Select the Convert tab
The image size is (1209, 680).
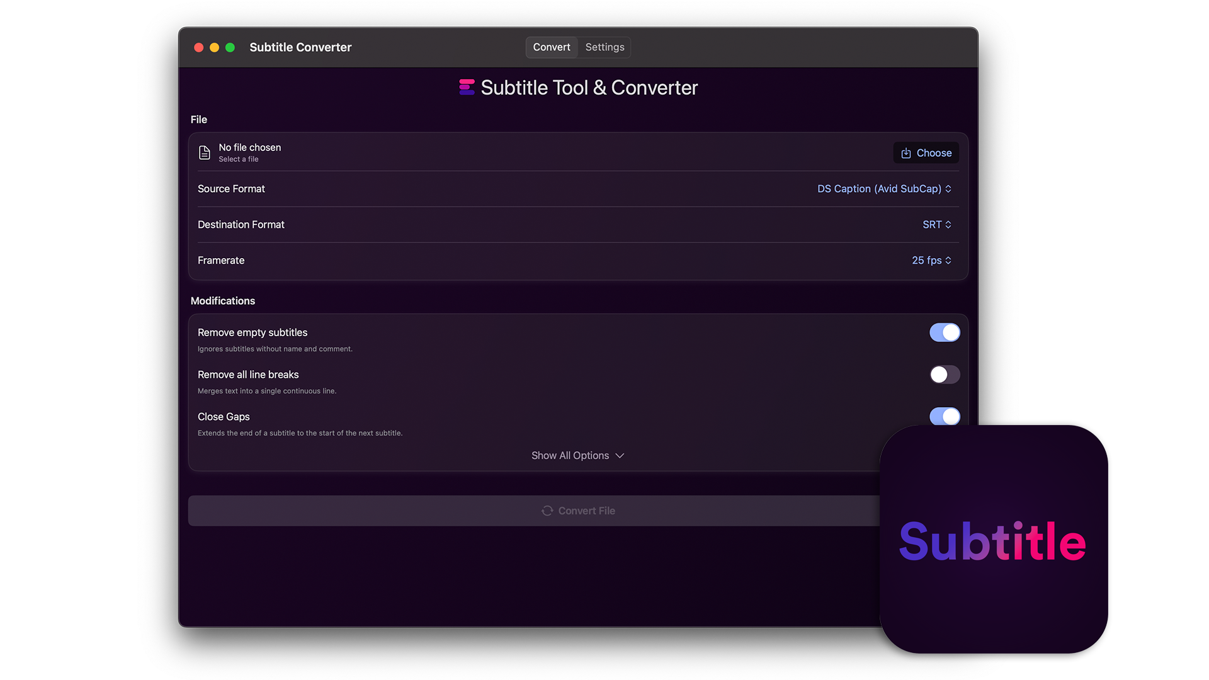(552, 47)
